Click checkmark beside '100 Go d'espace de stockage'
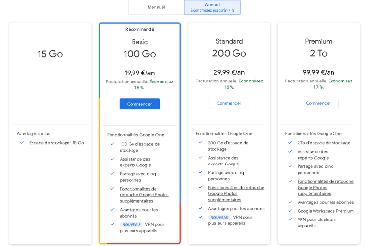The width and height of the screenshot is (366, 246). [112, 144]
